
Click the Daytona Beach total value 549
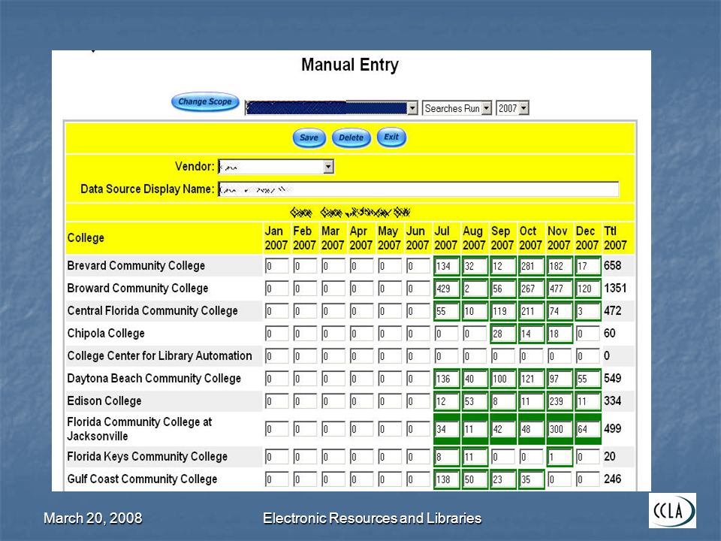point(613,378)
